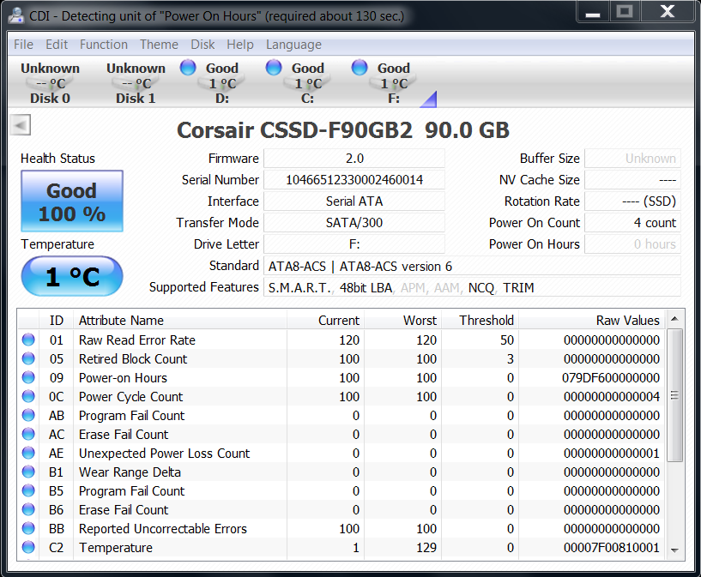This screenshot has height=577, width=701.
Task: Click status orb beside Power-on Hours row
Action: [29, 378]
